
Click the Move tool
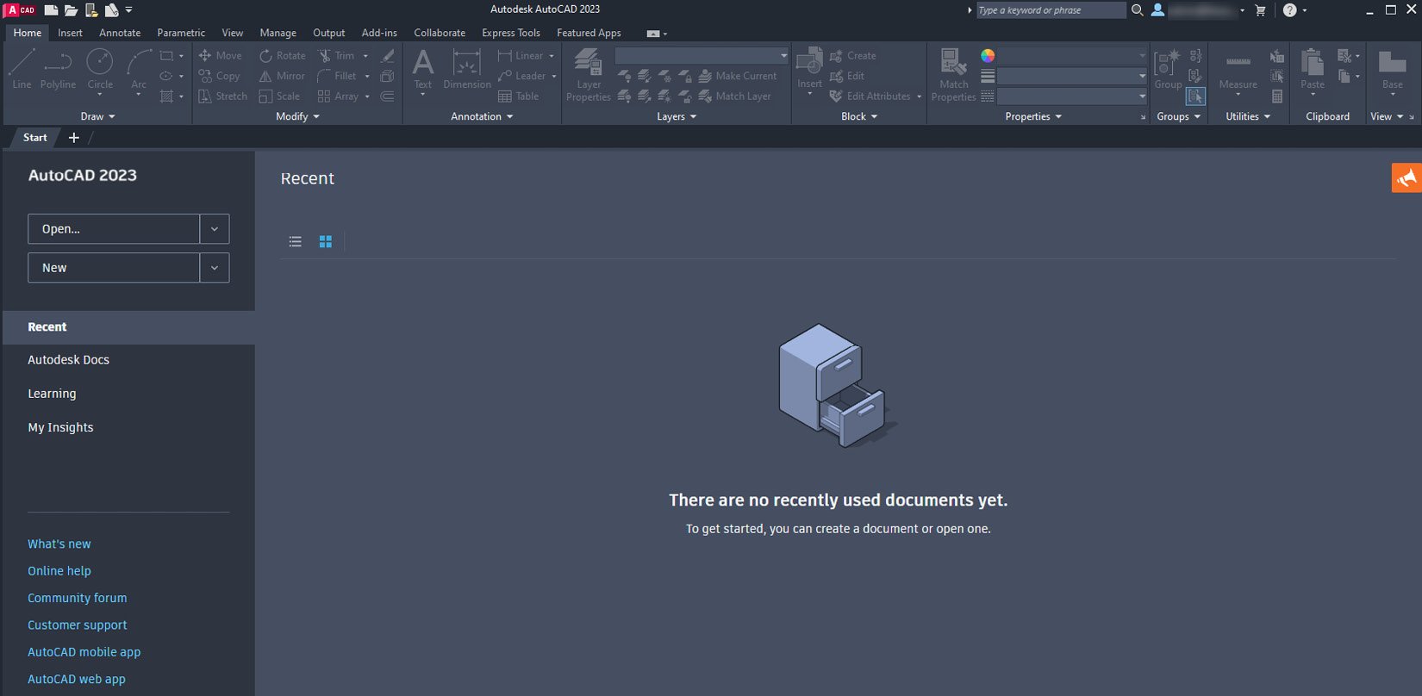(x=220, y=55)
